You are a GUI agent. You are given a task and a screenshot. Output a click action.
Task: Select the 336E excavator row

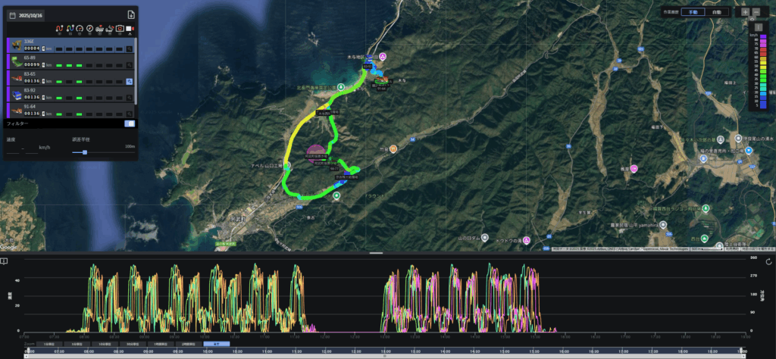pos(70,45)
